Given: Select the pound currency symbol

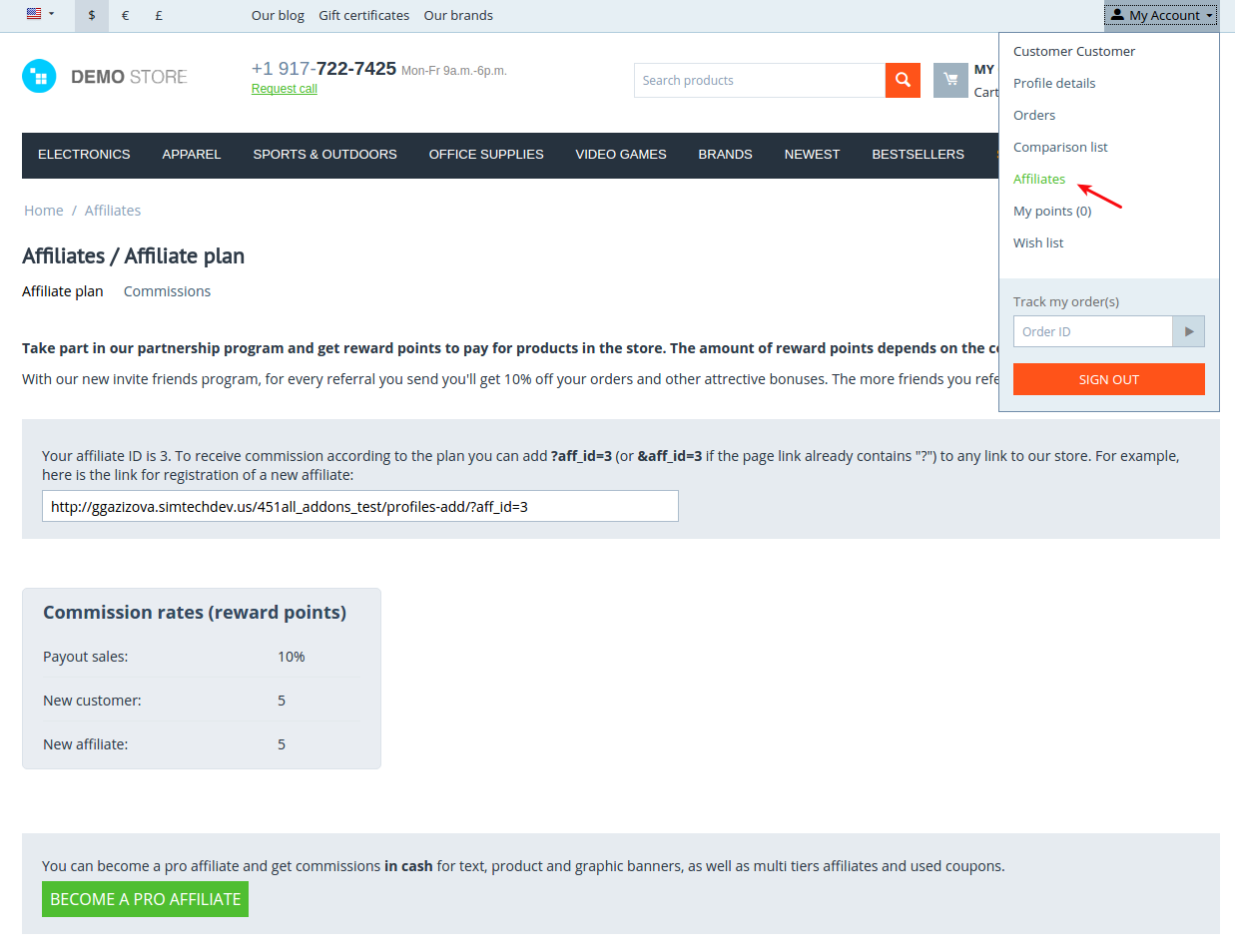Looking at the screenshot, I should (159, 15).
